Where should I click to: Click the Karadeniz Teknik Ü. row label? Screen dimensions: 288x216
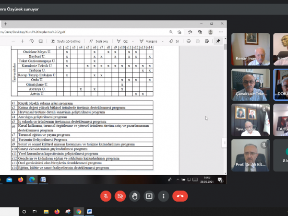click(x=37, y=66)
